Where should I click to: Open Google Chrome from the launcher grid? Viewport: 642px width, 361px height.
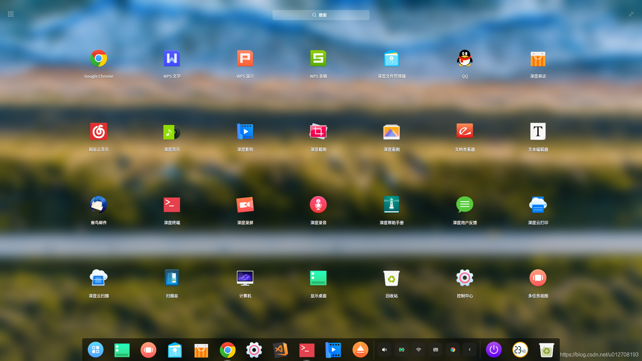tap(99, 59)
